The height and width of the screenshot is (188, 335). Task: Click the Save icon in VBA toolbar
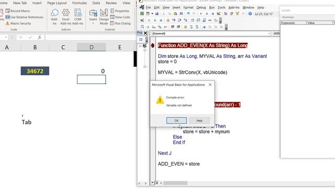click(x=157, y=14)
